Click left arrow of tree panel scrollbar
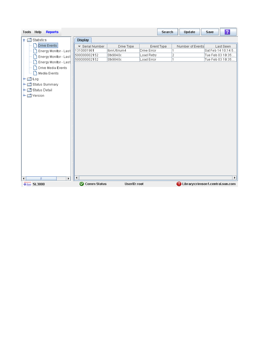The image size is (258, 353). click(x=24, y=179)
